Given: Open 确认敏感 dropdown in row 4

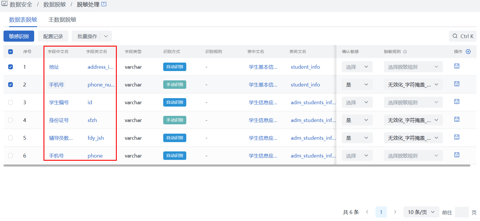Looking at the screenshot, I should coord(357,120).
